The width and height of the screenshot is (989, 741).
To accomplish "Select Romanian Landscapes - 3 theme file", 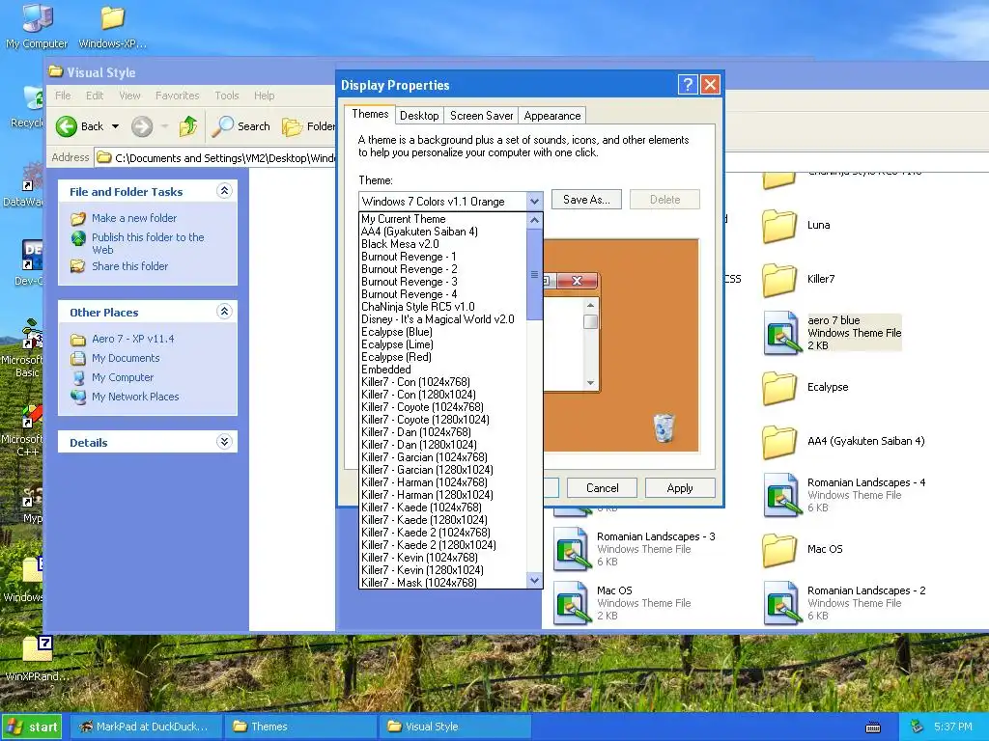I will coord(634,549).
